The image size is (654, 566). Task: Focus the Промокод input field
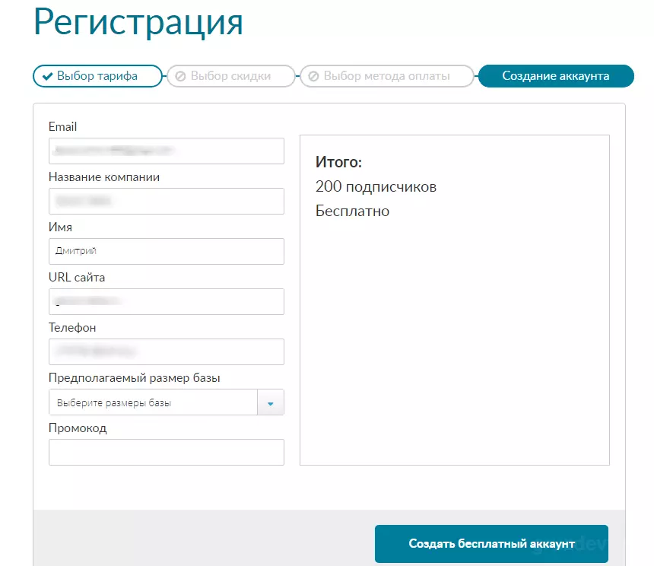tap(167, 452)
